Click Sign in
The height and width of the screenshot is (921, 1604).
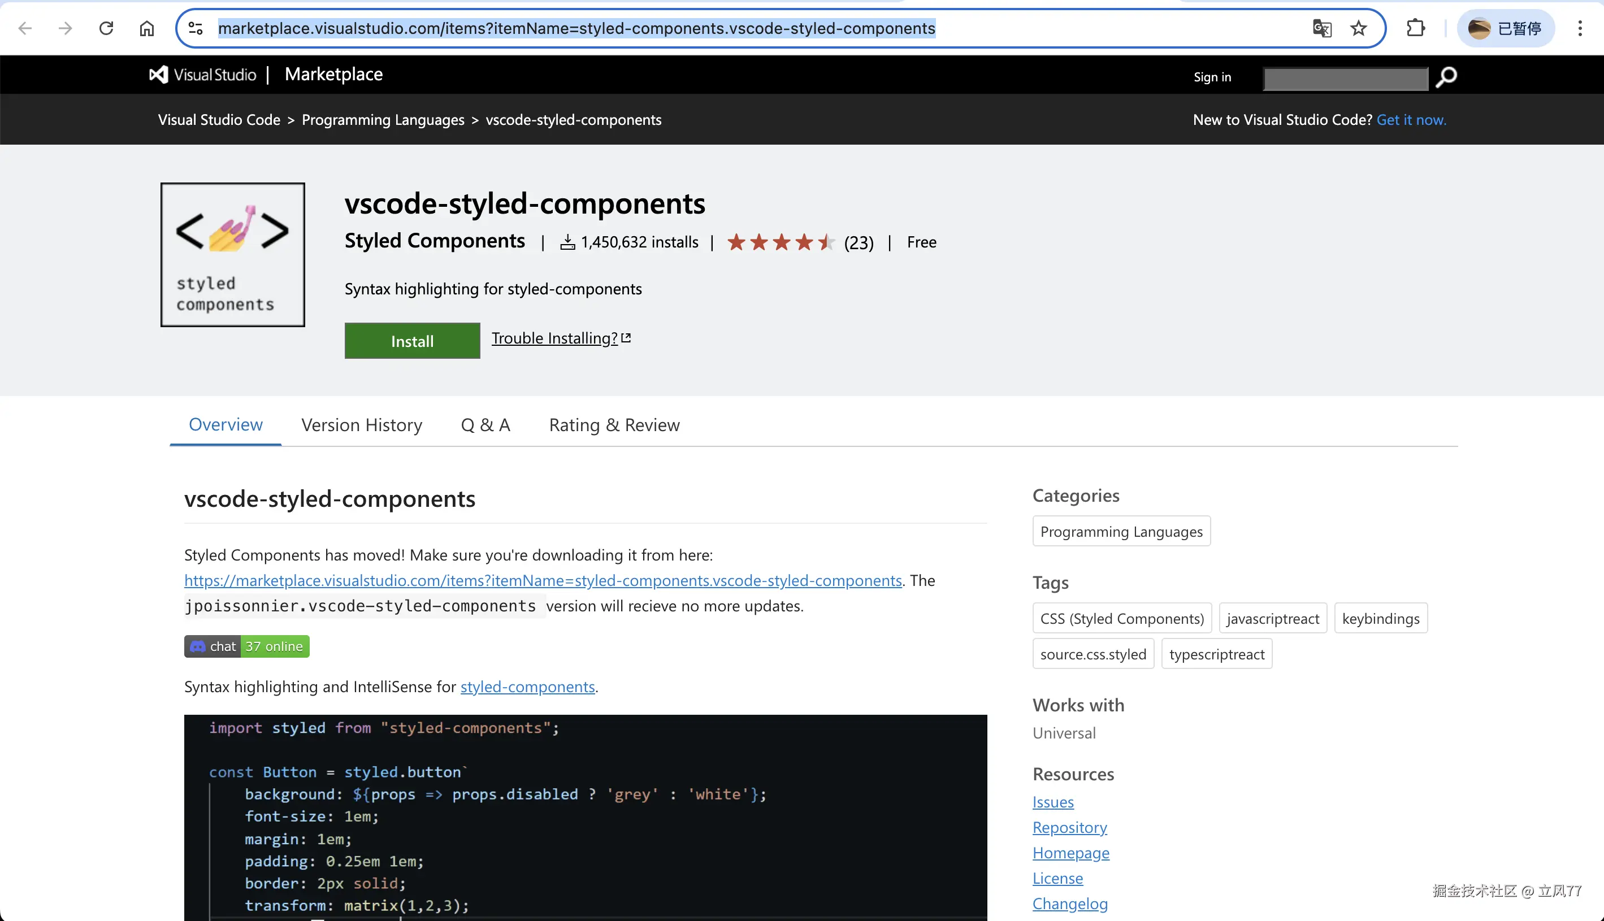pyautogui.click(x=1212, y=77)
